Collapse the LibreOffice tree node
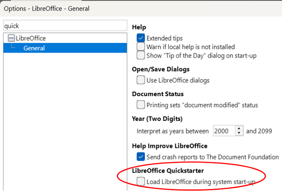This screenshot has width=282, height=191. (11, 38)
